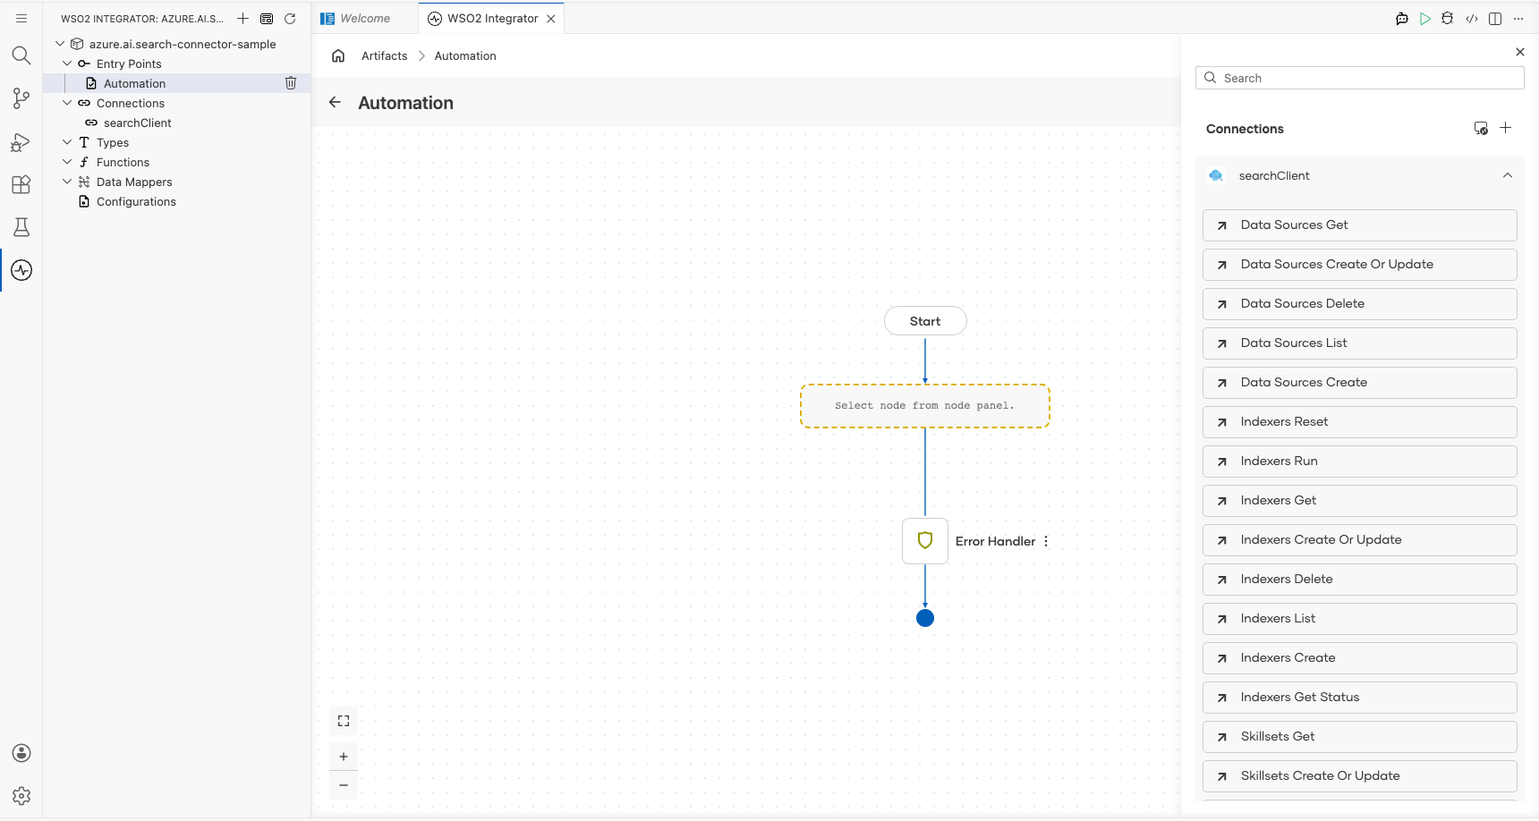The image size is (1539, 821).
Task: Select searchClient in the tree
Action: 137,123
